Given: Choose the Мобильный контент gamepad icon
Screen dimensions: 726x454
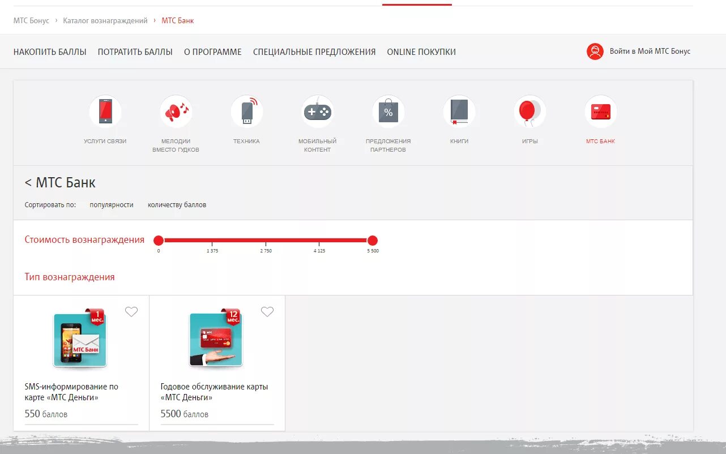Looking at the screenshot, I should (x=318, y=111).
